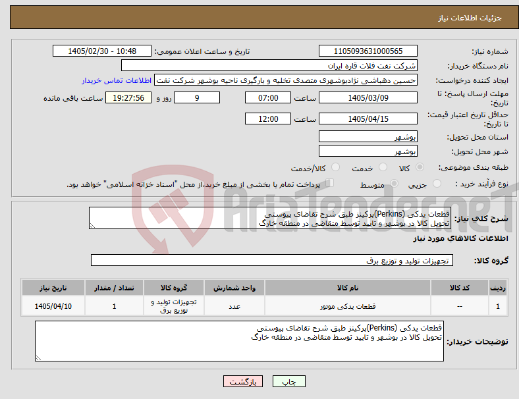The height and width of the screenshot is (399, 519).
Task: Click the شماره نیاز field 1105093631000565
Action: (368, 51)
